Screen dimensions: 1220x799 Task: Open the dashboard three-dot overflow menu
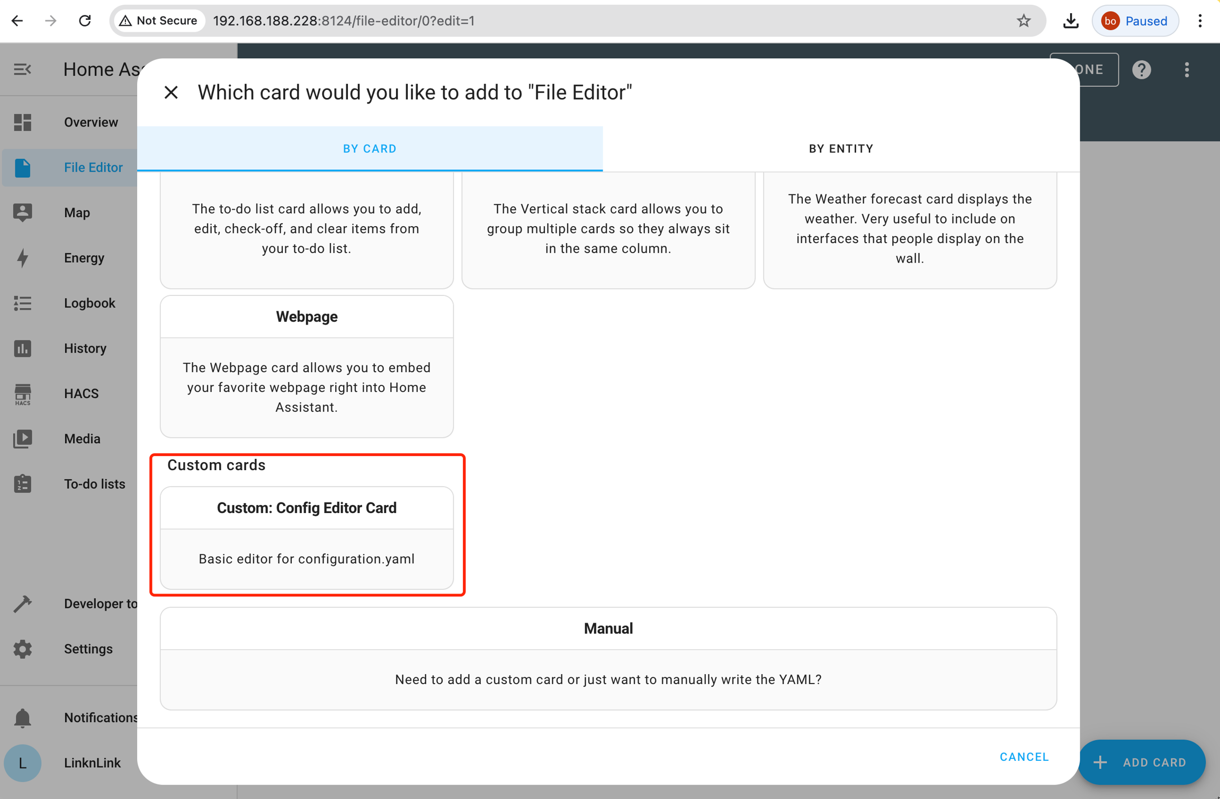pos(1187,69)
